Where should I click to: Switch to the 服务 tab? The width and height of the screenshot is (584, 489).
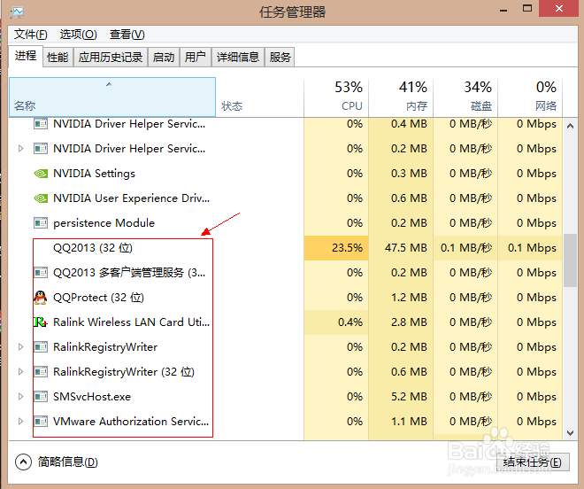[x=280, y=57]
